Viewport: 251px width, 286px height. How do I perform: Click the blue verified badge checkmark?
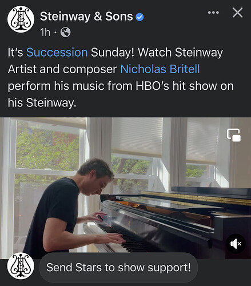pyautogui.click(x=140, y=17)
